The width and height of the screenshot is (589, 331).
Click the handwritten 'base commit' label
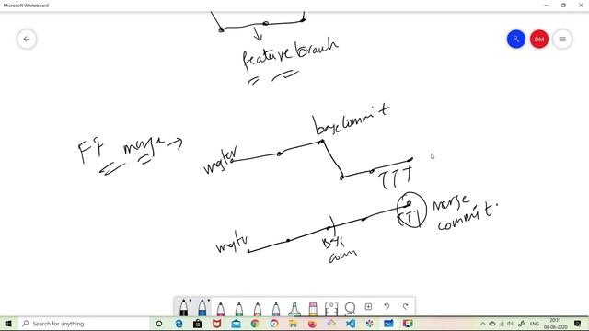tap(352, 120)
